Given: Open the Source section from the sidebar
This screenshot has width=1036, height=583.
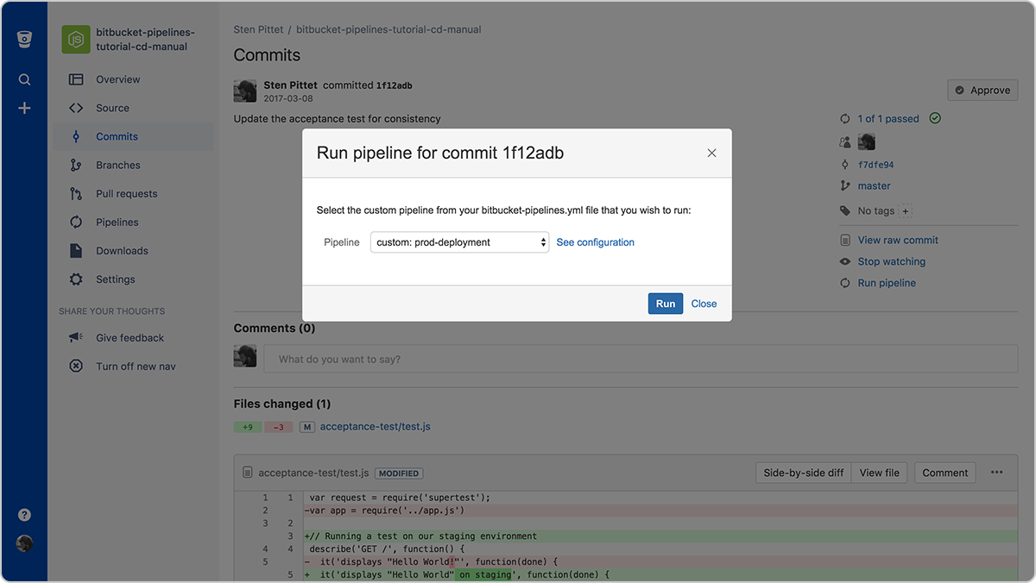Looking at the screenshot, I should point(116,107).
